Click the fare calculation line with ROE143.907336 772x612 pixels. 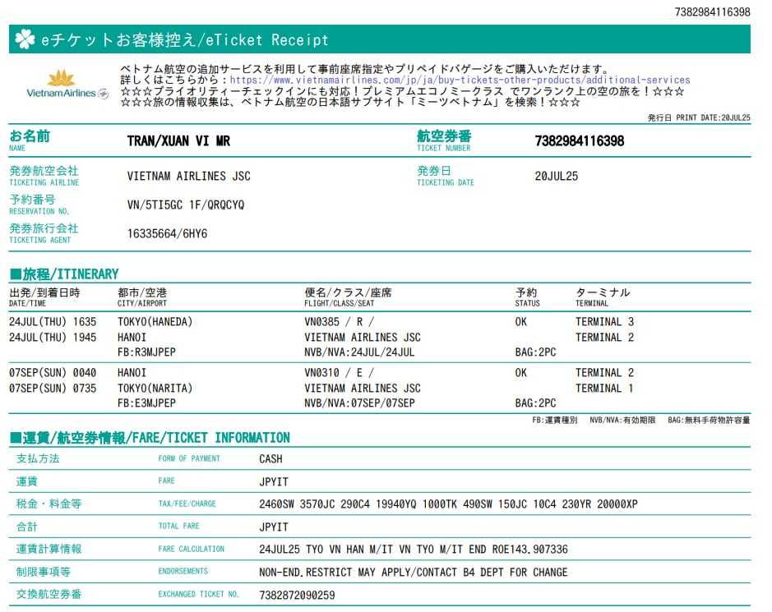point(413,549)
